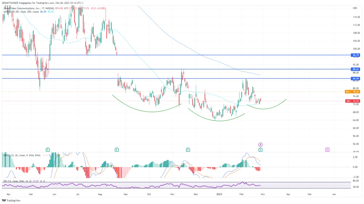Click the earnings marker below late November
The image size is (364, 204).
click(188, 150)
